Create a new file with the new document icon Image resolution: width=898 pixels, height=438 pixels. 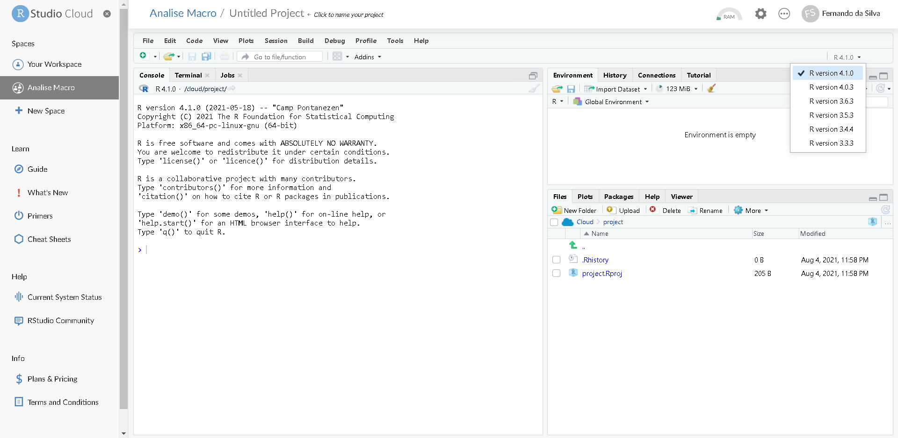(x=143, y=56)
